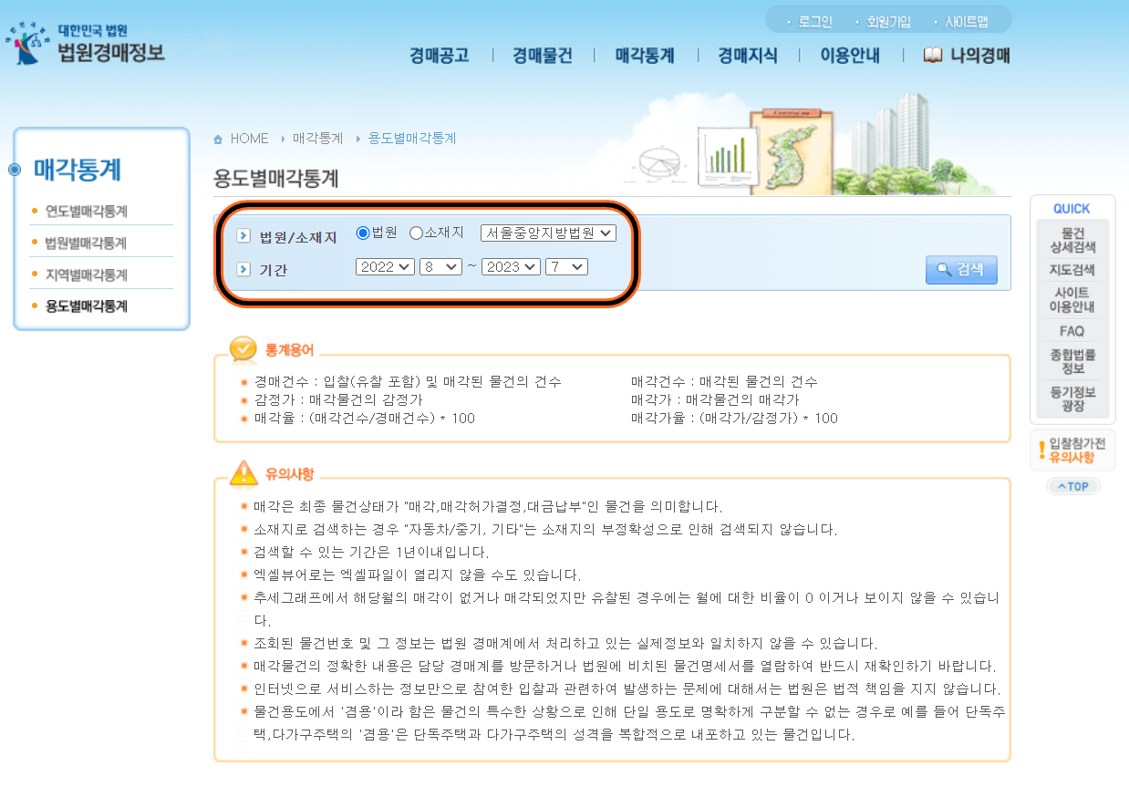1129x787 pixels.
Task: Open the 경매지식 navigation menu
Action: [x=745, y=55]
